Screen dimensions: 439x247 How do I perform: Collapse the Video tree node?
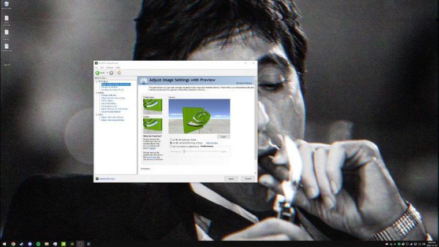(x=96, y=114)
